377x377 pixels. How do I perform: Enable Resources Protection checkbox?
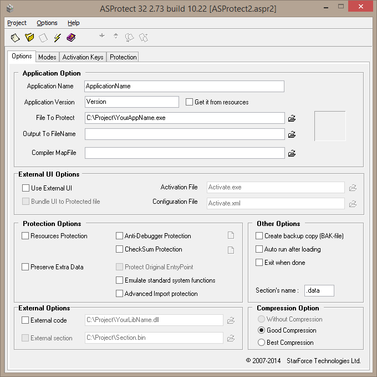tap(26, 235)
